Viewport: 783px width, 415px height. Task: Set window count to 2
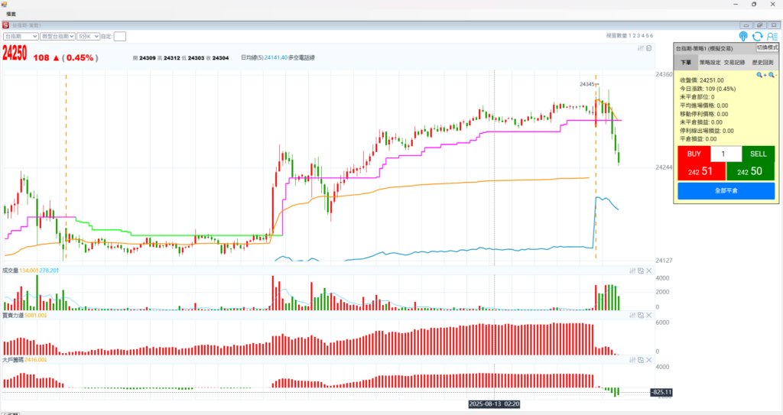(x=633, y=36)
